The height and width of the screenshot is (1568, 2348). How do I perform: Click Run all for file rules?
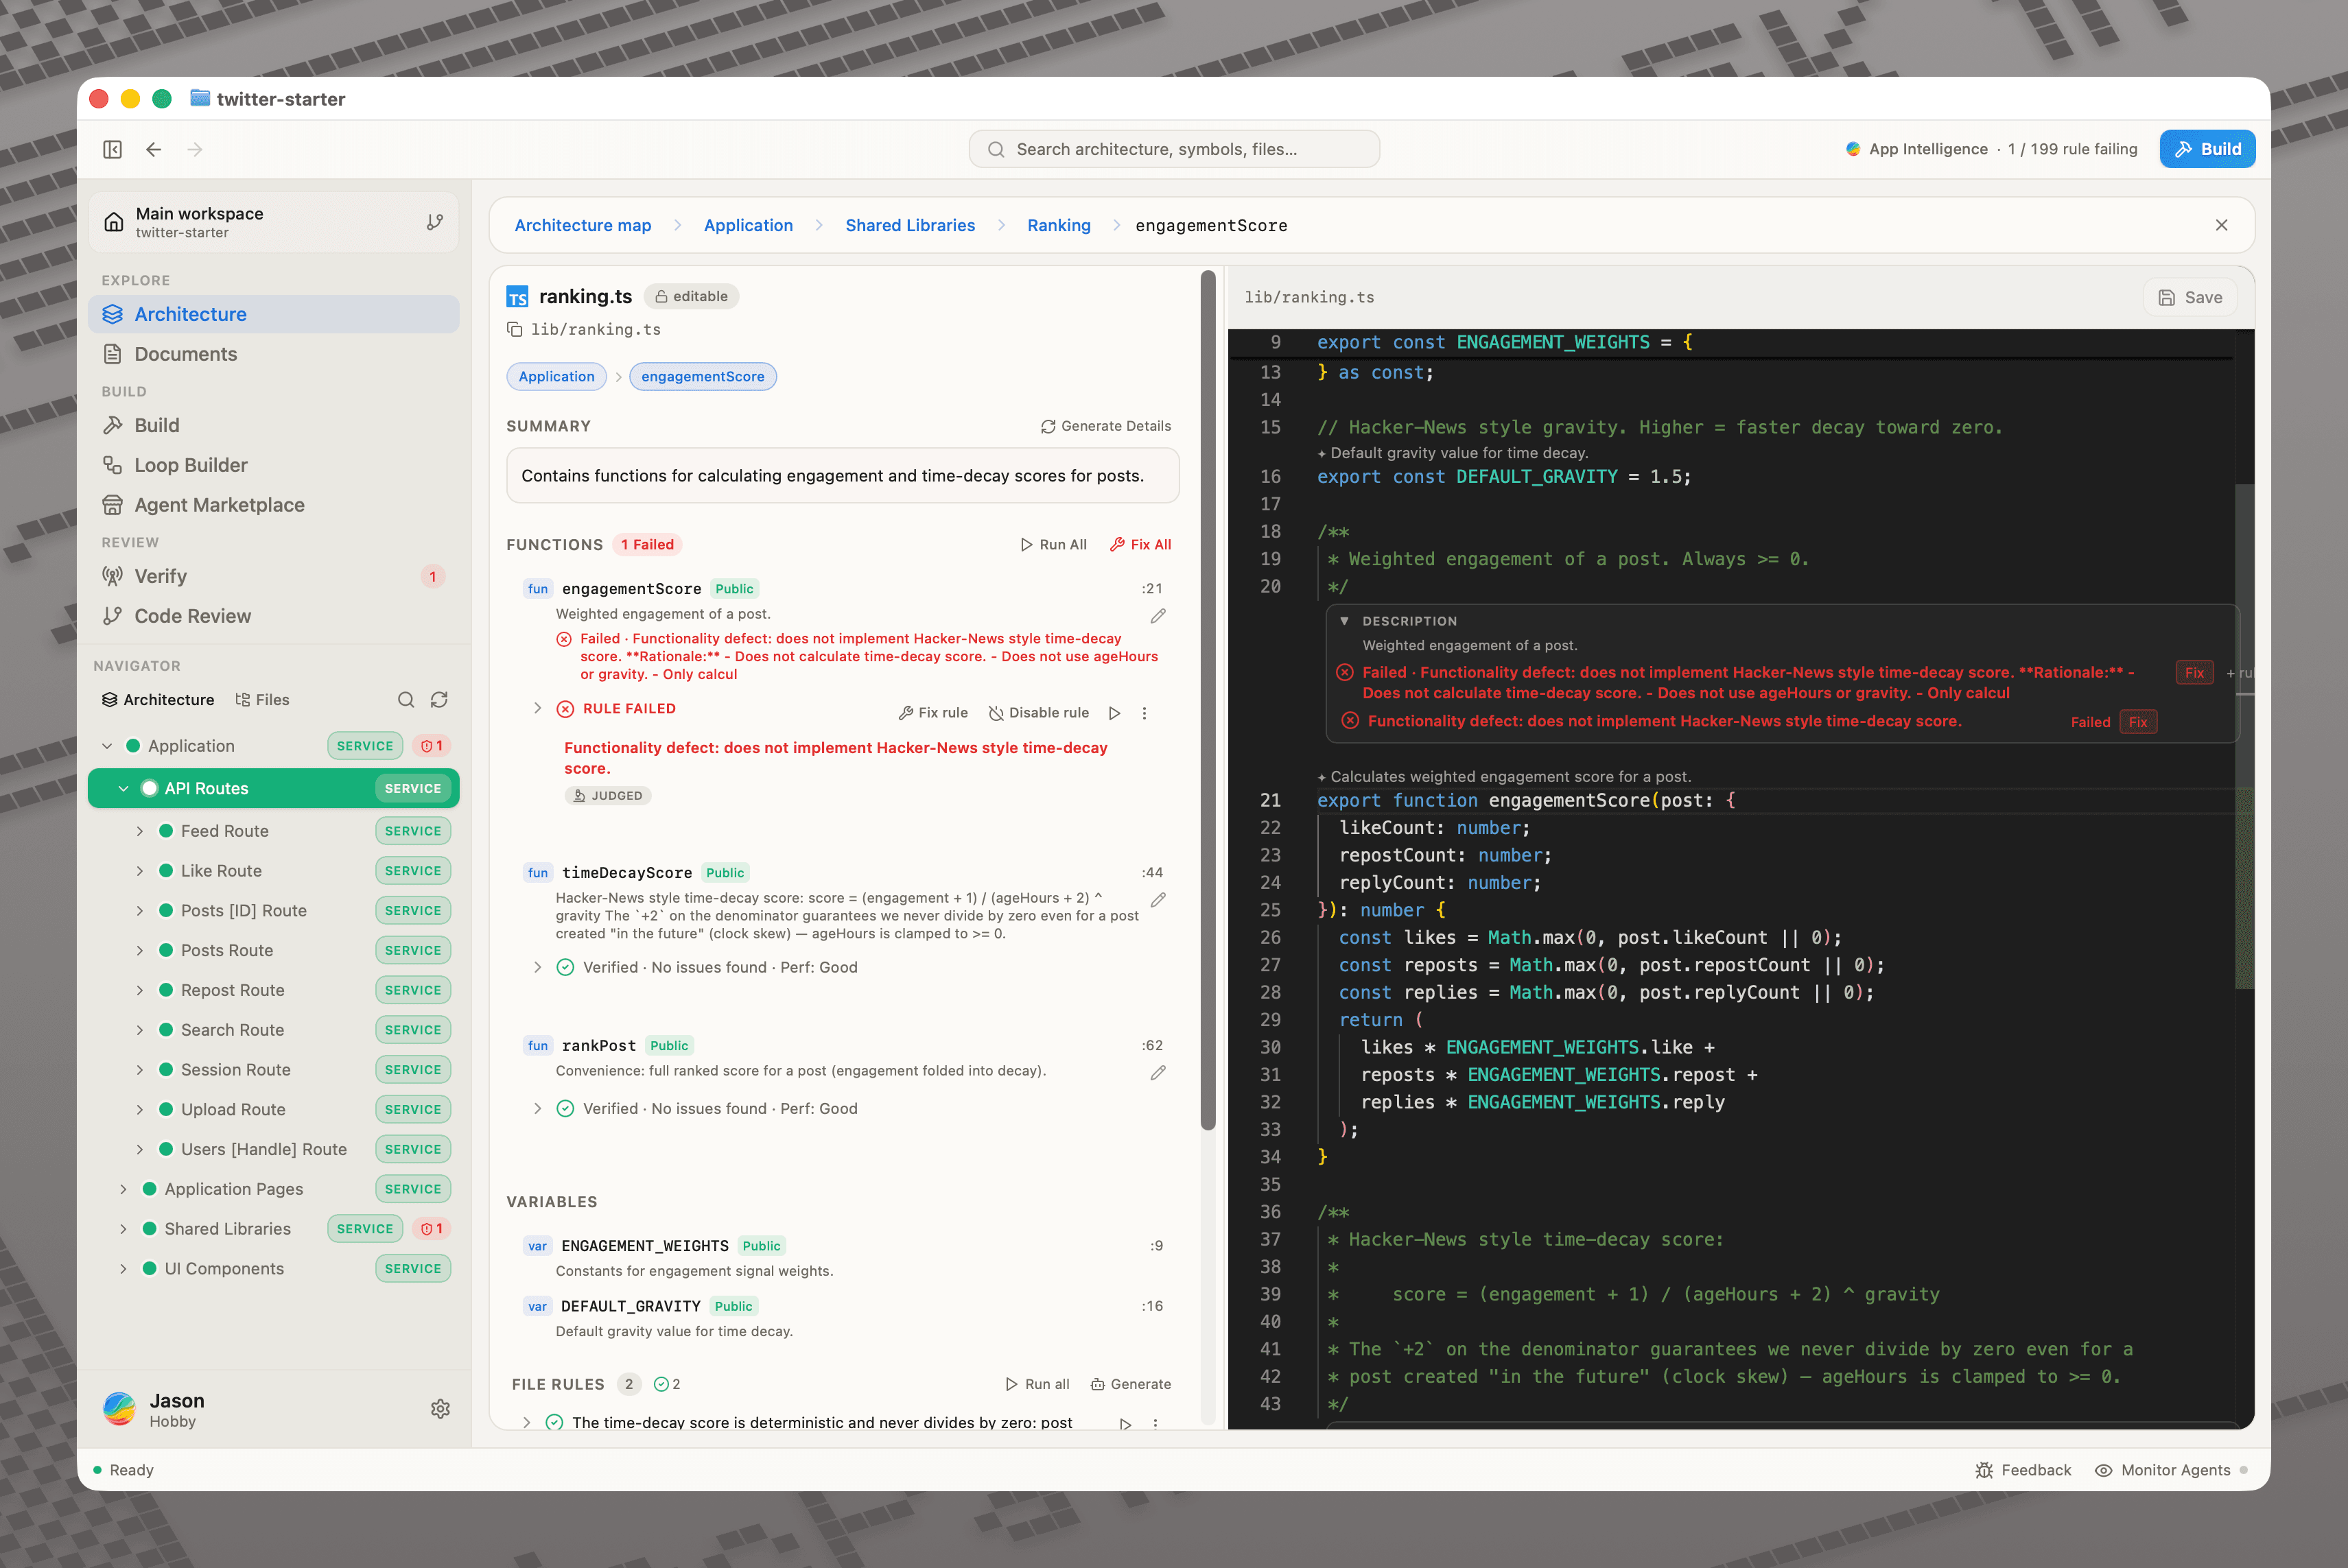tap(1037, 1384)
